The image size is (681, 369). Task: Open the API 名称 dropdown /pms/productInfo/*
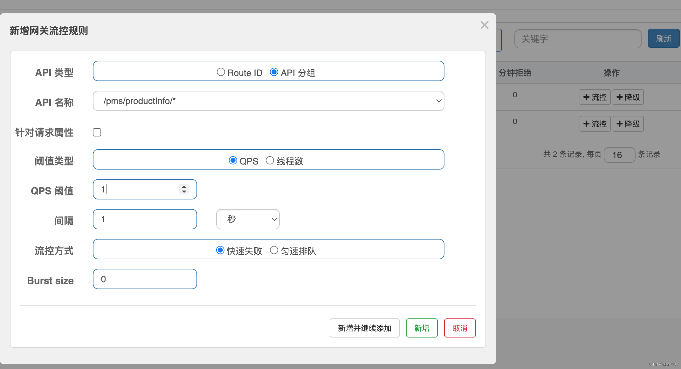point(269,101)
